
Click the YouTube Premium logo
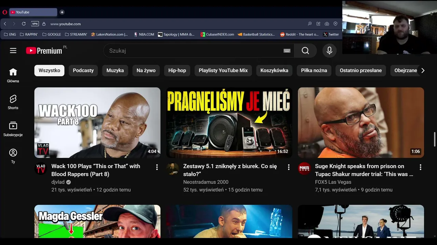click(44, 51)
